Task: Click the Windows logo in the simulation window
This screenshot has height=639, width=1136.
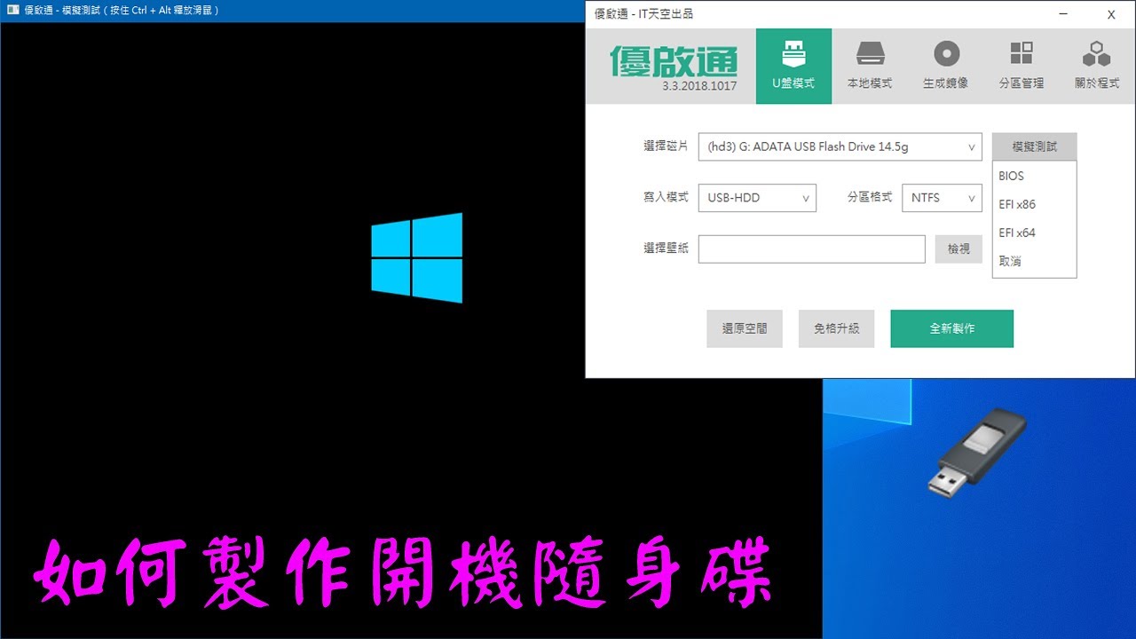Action: tap(416, 257)
